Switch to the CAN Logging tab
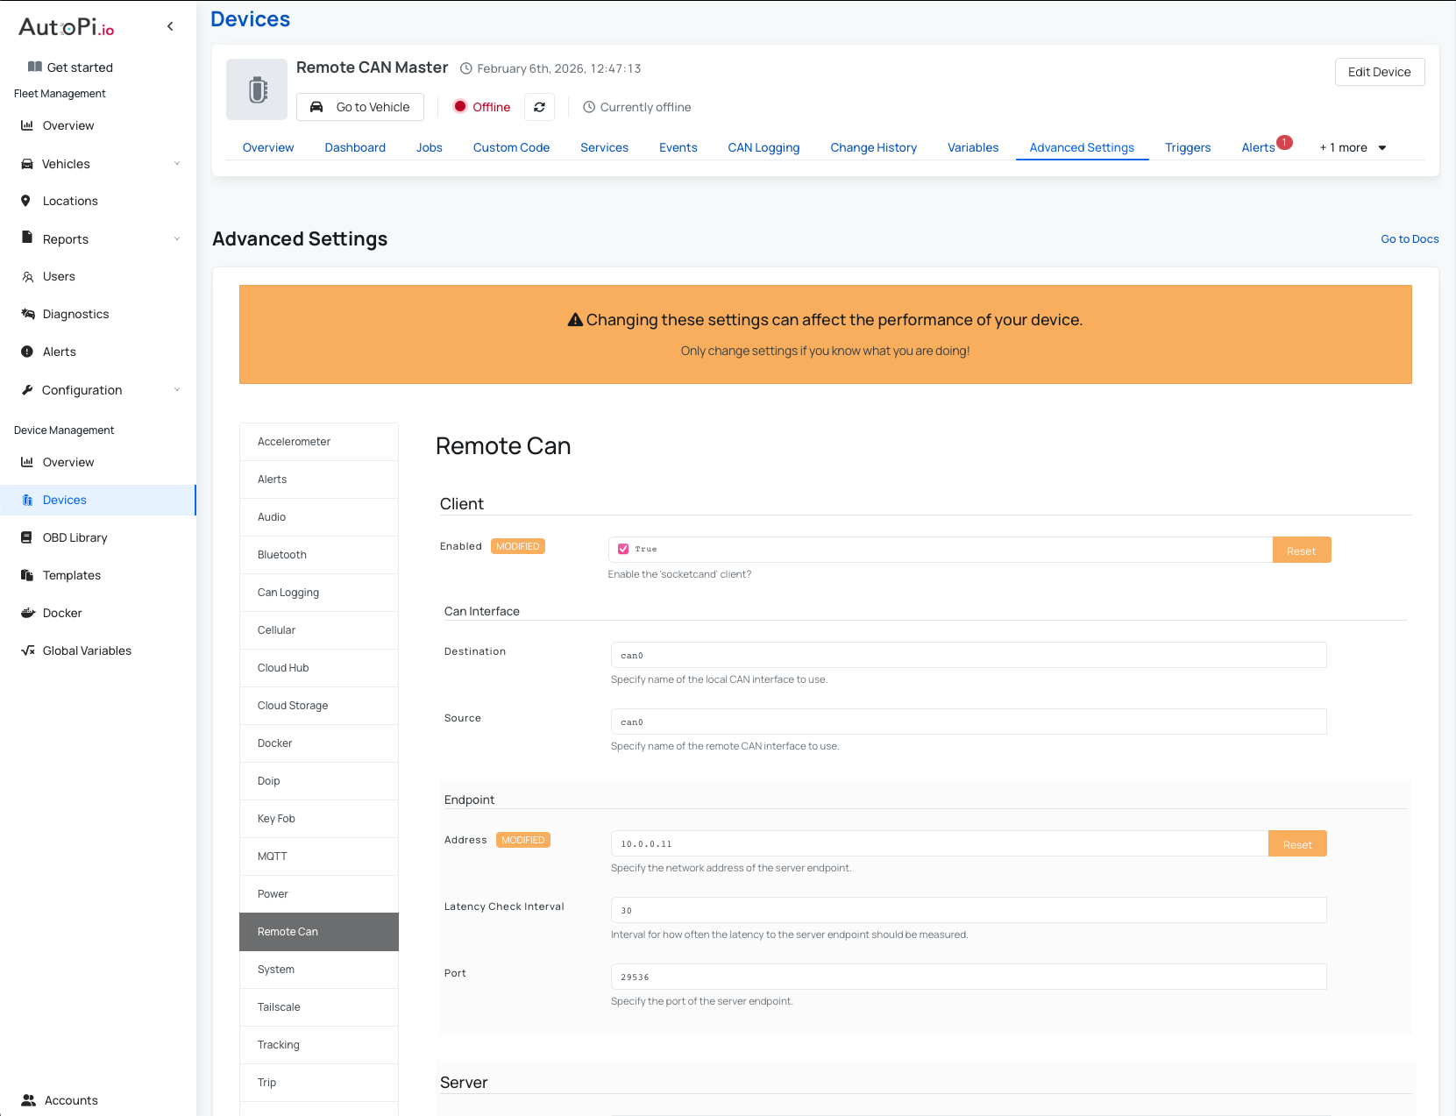The height and width of the screenshot is (1116, 1456). [x=764, y=147]
